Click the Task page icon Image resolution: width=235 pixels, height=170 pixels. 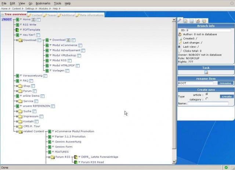[x=206, y=72]
